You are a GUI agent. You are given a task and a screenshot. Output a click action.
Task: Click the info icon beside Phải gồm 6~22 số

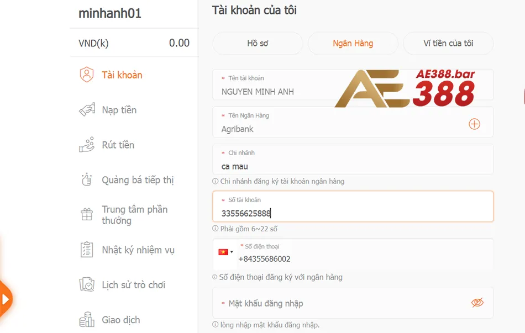(216, 229)
